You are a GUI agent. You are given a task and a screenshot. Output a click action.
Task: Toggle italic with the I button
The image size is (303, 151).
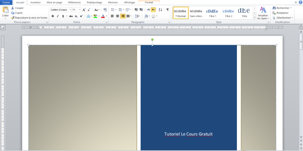(57, 16)
